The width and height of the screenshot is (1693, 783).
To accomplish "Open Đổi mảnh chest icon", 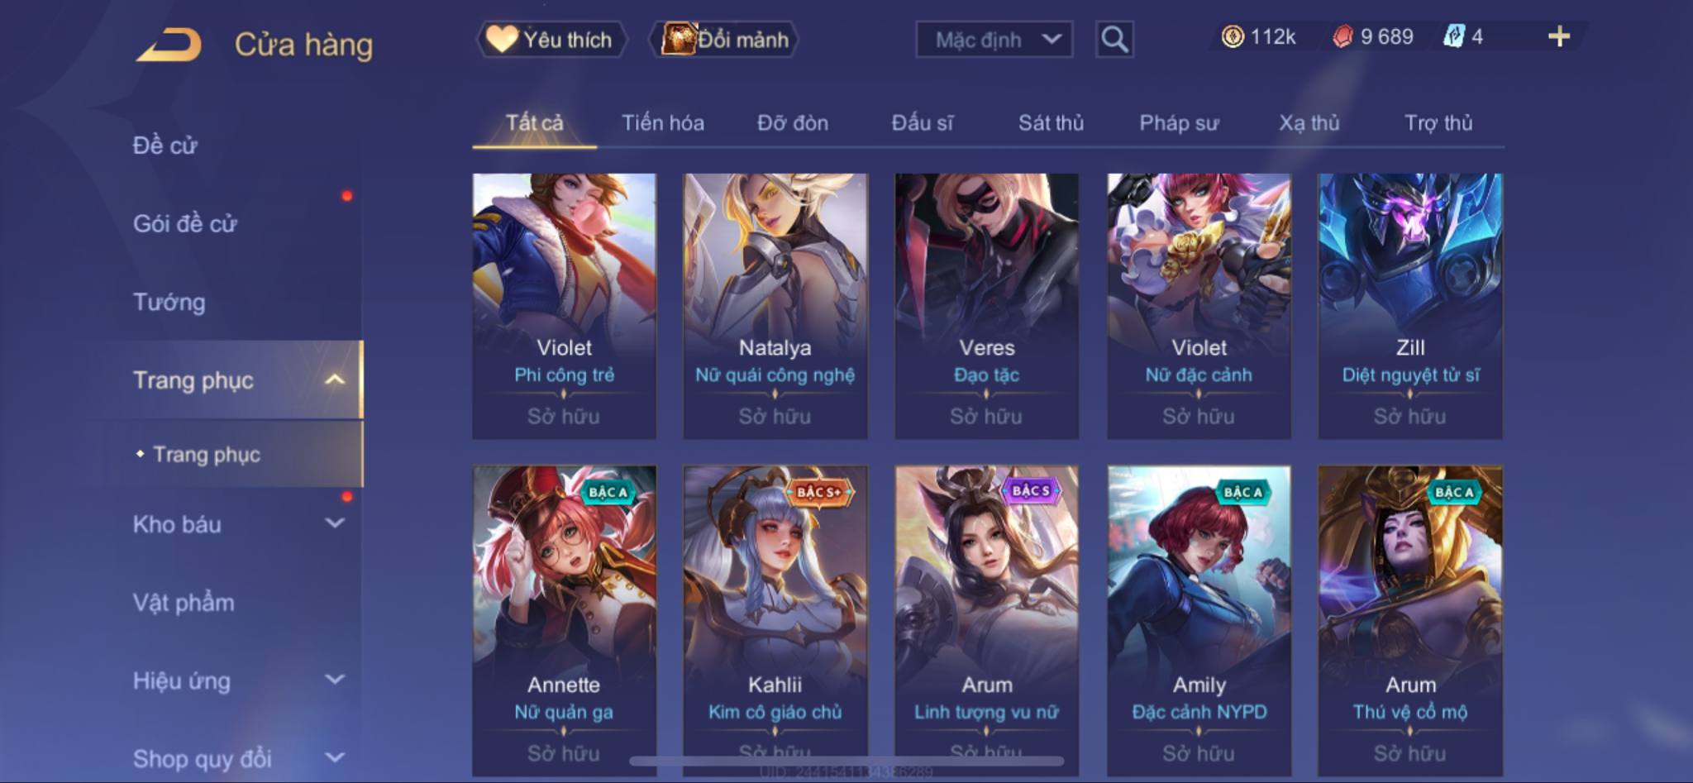I will tap(679, 39).
